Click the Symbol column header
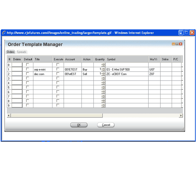This screenshot has width=196, height=171. 127,59
